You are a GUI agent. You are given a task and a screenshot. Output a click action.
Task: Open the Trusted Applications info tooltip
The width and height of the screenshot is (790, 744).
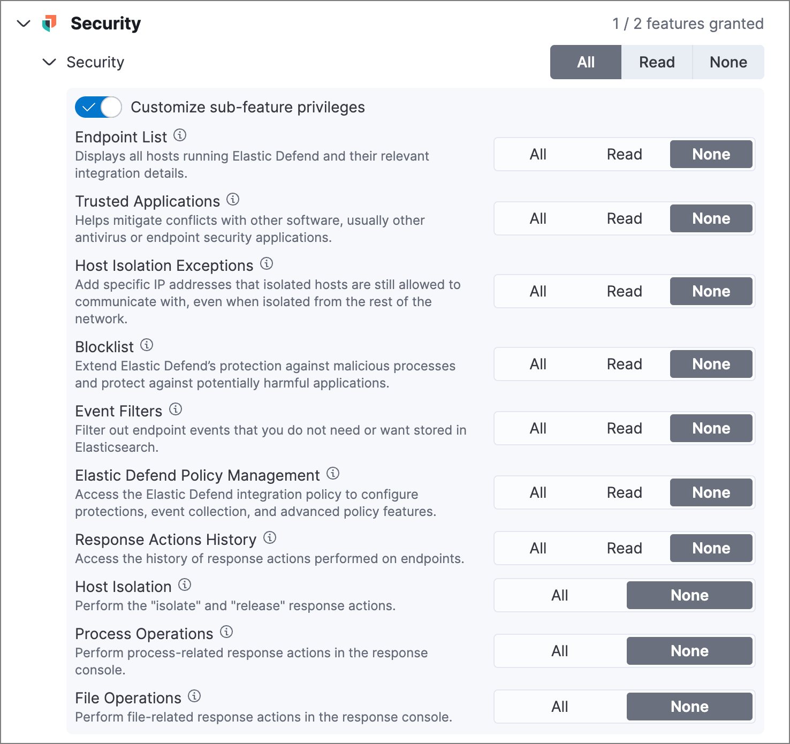tap(232, 199)
